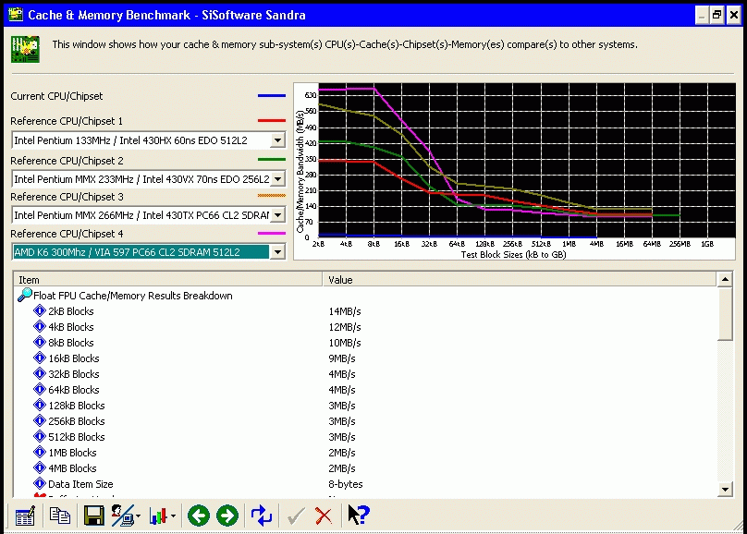Click the red X cancel icon

point(323,516)
